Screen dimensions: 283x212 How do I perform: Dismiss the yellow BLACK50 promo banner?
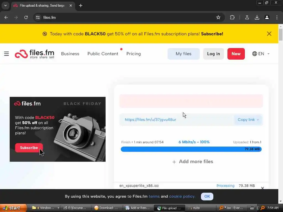click(269, 34)
